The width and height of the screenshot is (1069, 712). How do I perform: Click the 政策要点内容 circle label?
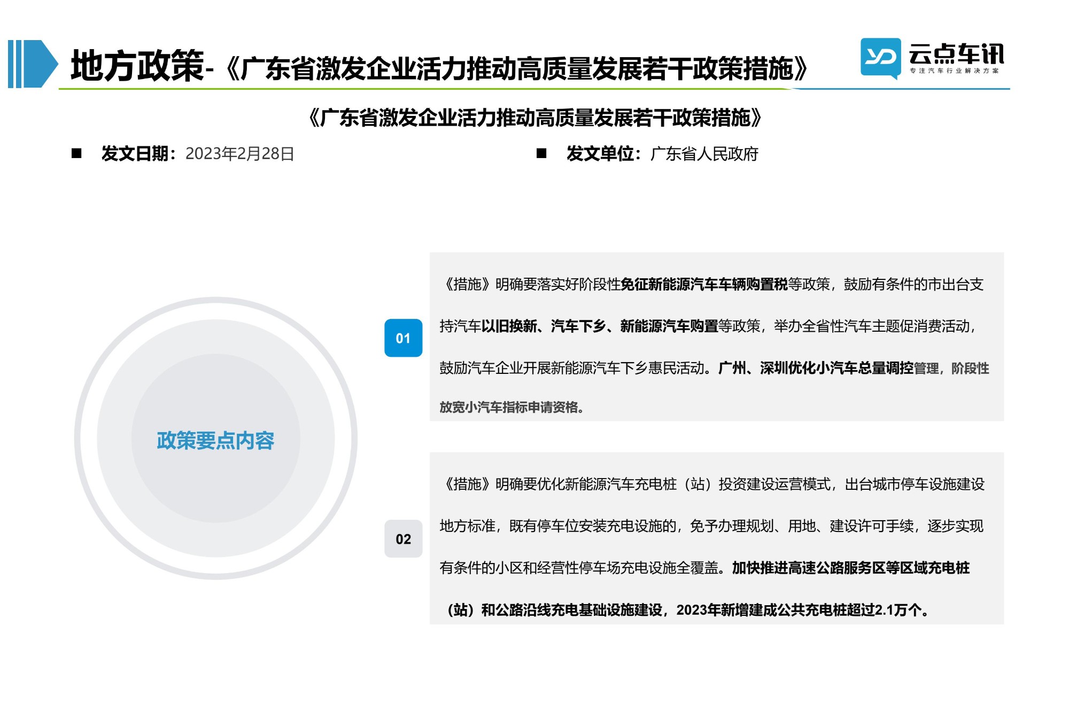click(215, 441)
